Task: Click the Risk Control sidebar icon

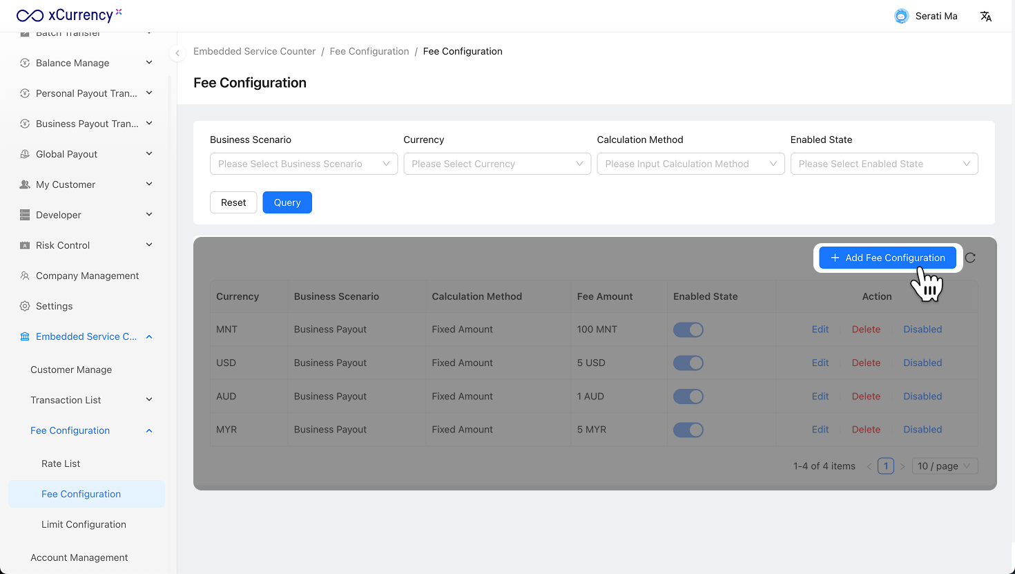Action: [x=25, y=245]
